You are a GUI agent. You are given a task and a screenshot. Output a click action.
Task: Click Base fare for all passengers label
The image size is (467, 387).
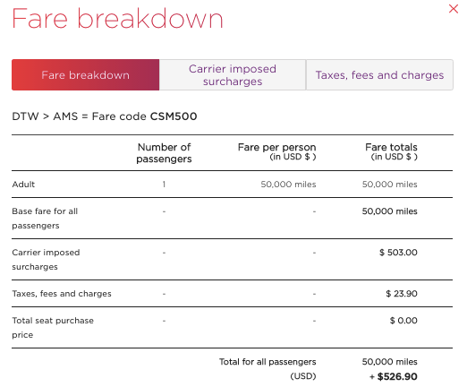pos(45,219)
